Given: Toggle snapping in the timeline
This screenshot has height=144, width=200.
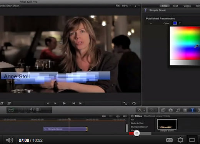Looking at the screenshot, I should pyautogui.click(x=125, y=116).
